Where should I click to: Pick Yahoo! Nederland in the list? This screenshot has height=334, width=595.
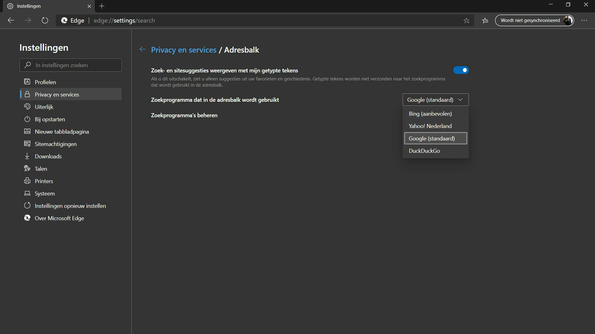430,126
